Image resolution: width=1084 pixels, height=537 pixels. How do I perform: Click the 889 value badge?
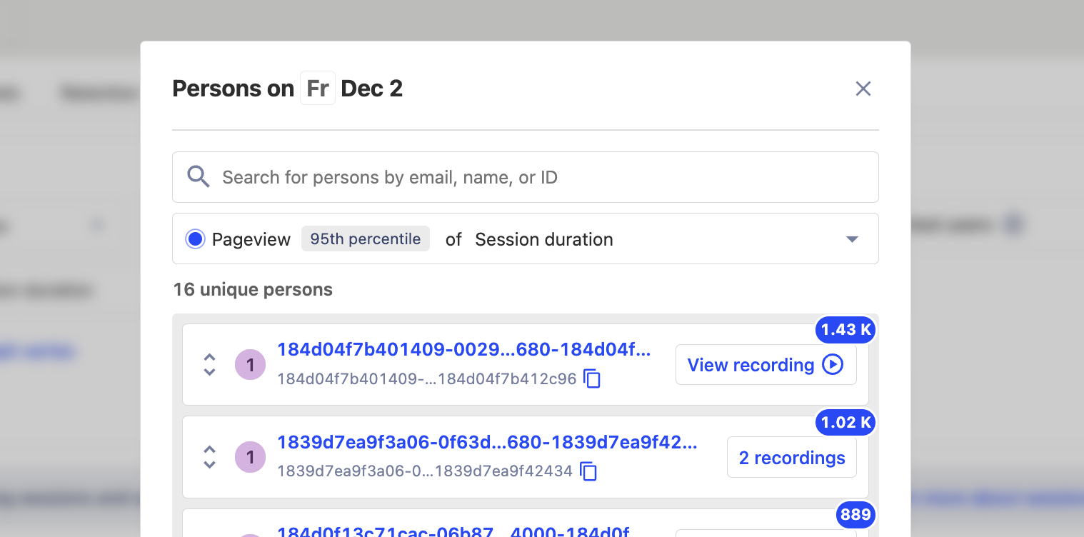click(855, 515)
